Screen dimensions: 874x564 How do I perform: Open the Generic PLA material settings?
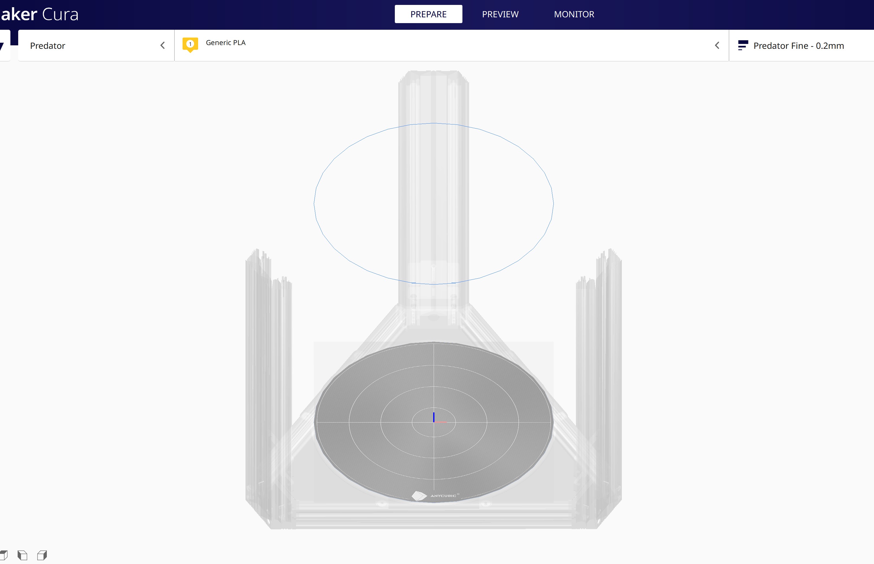click(451, 45)
